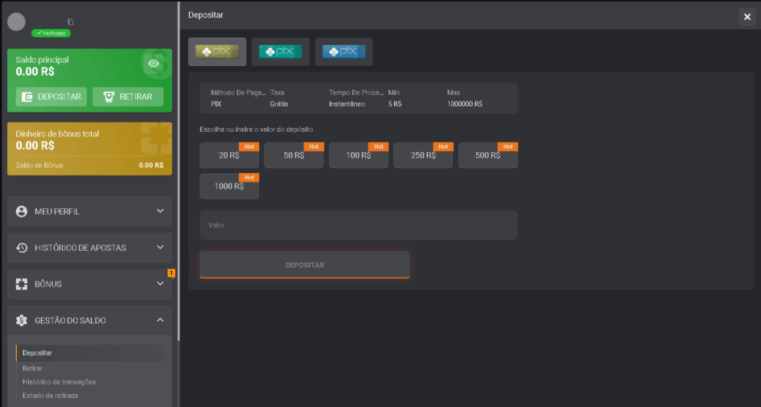Open Histórico de transações submenu item
The image size is (761, 407).
point(59,381)
